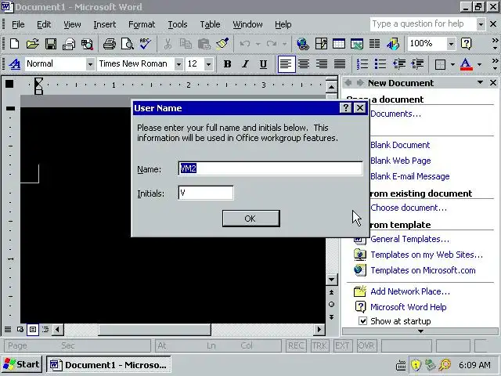Click the Insert Table icon
The width and height of the screenshot is (501, 376).
[339, 44]
